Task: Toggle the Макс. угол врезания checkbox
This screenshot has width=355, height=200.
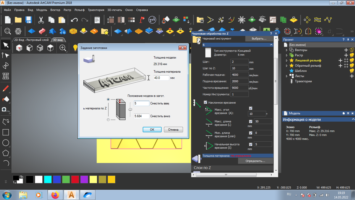Action: (251, 108)
